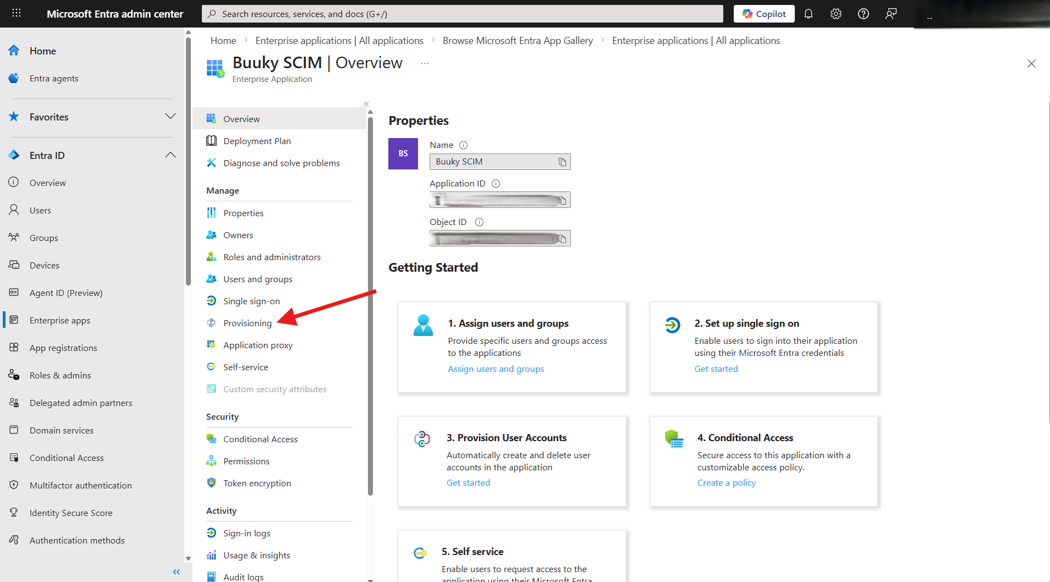View the Object ID info tooltip
The image size is (1050, 582).
click(479, 222)
